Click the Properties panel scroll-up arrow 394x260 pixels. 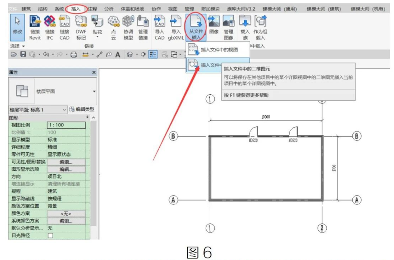click(x=94, y=117)
